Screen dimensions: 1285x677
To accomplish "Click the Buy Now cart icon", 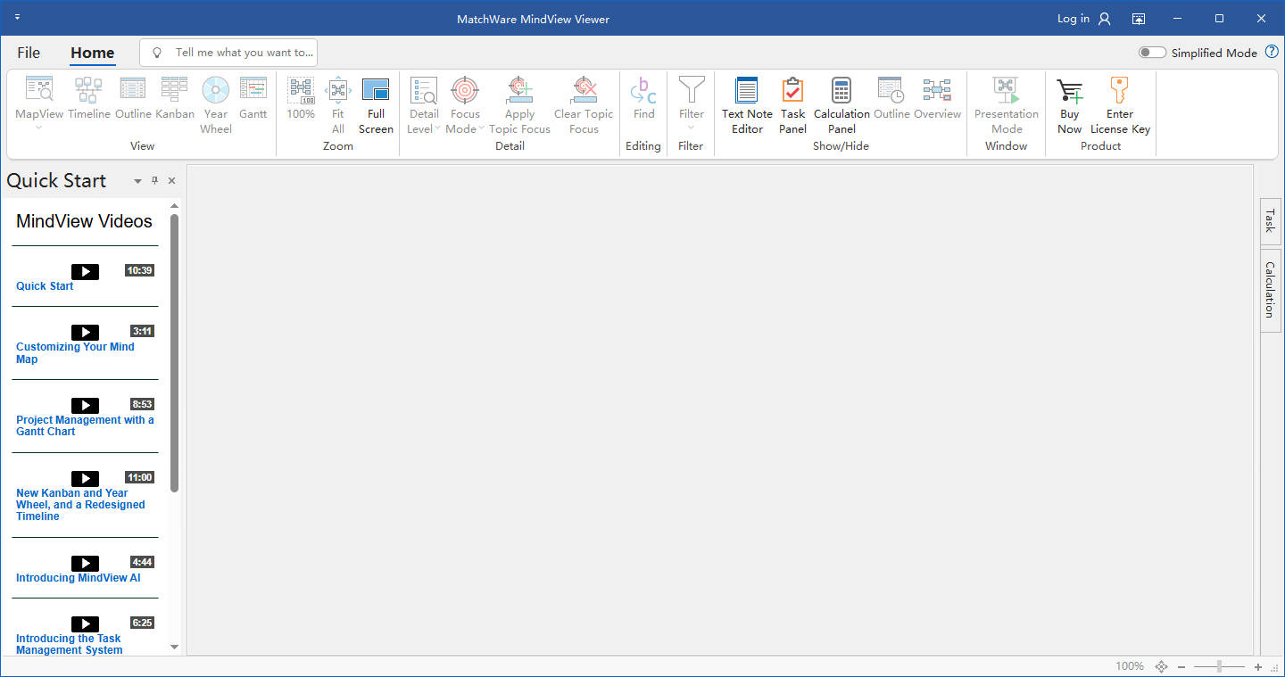I will pyautogui.click(x=1069, y=90).
